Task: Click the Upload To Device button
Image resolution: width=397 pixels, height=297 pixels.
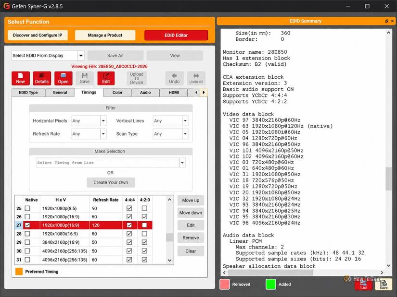Action: (x=137, y=78)
